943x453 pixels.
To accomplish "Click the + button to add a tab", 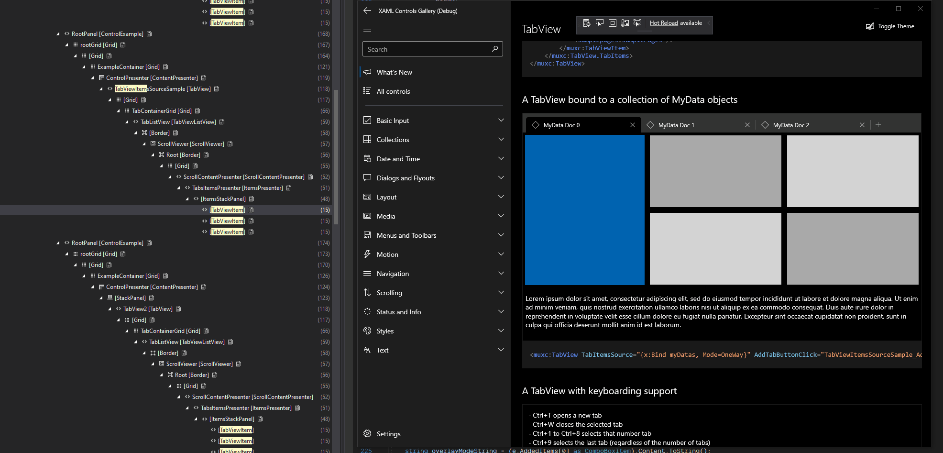I will tap(878, 124).
